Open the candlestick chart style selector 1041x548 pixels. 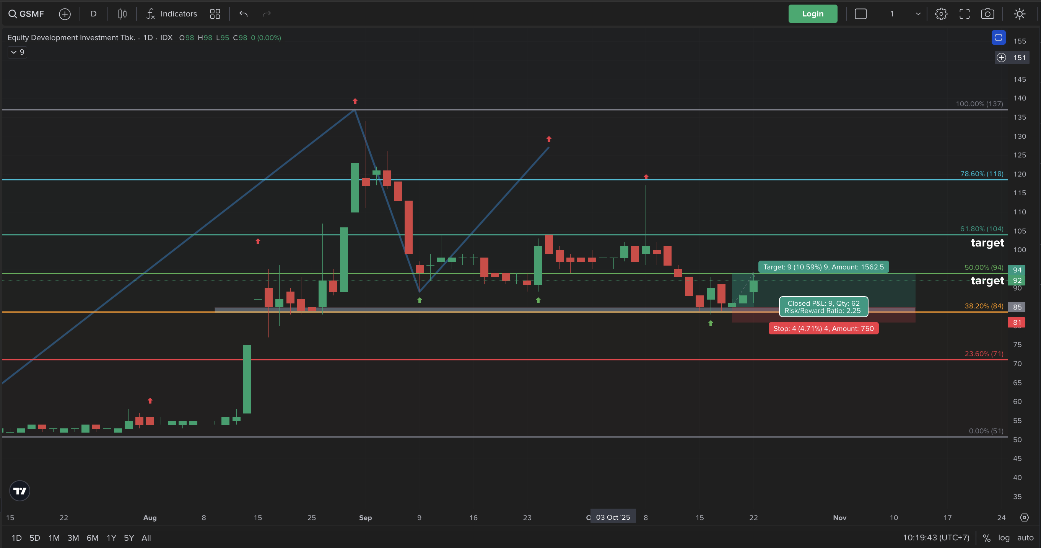122,14
